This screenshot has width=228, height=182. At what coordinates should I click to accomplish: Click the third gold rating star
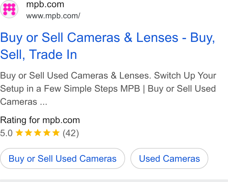pyautogui.click(x=38, y=133)
